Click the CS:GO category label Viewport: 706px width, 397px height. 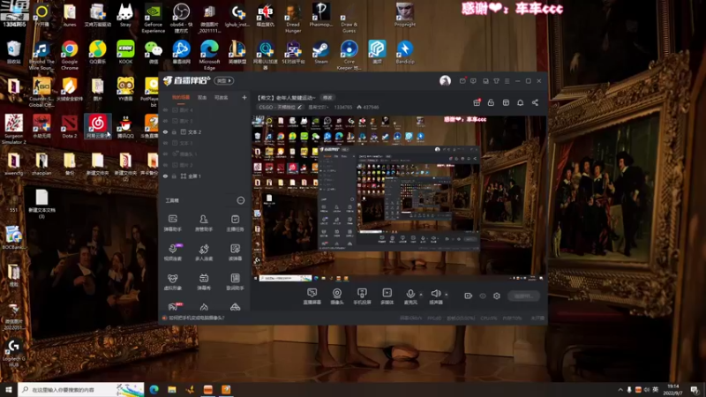[277, 107]
